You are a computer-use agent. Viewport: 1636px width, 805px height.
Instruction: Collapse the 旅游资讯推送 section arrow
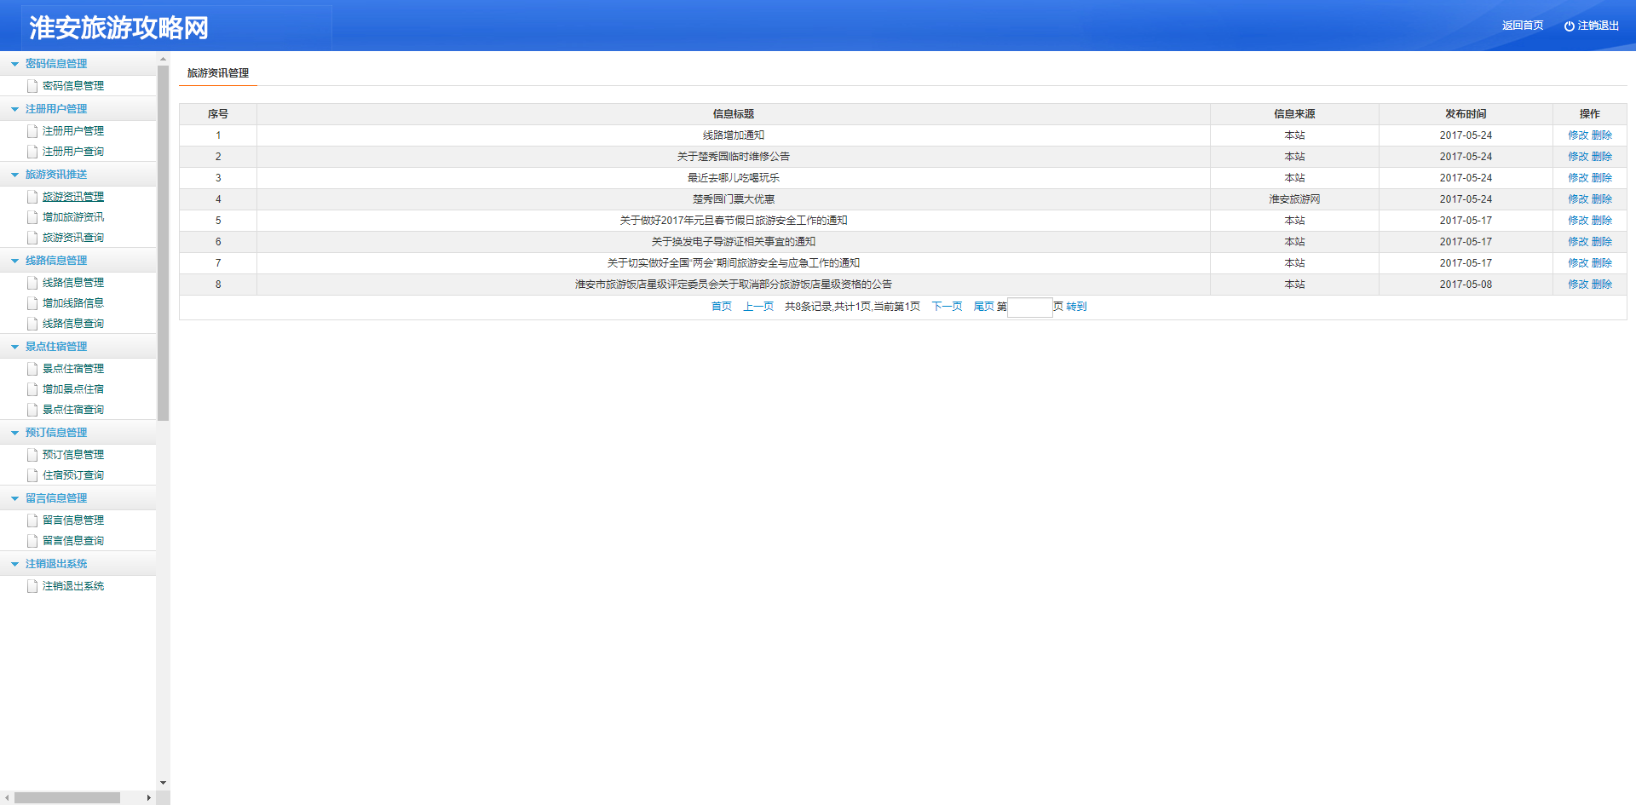tap(14, 175)
